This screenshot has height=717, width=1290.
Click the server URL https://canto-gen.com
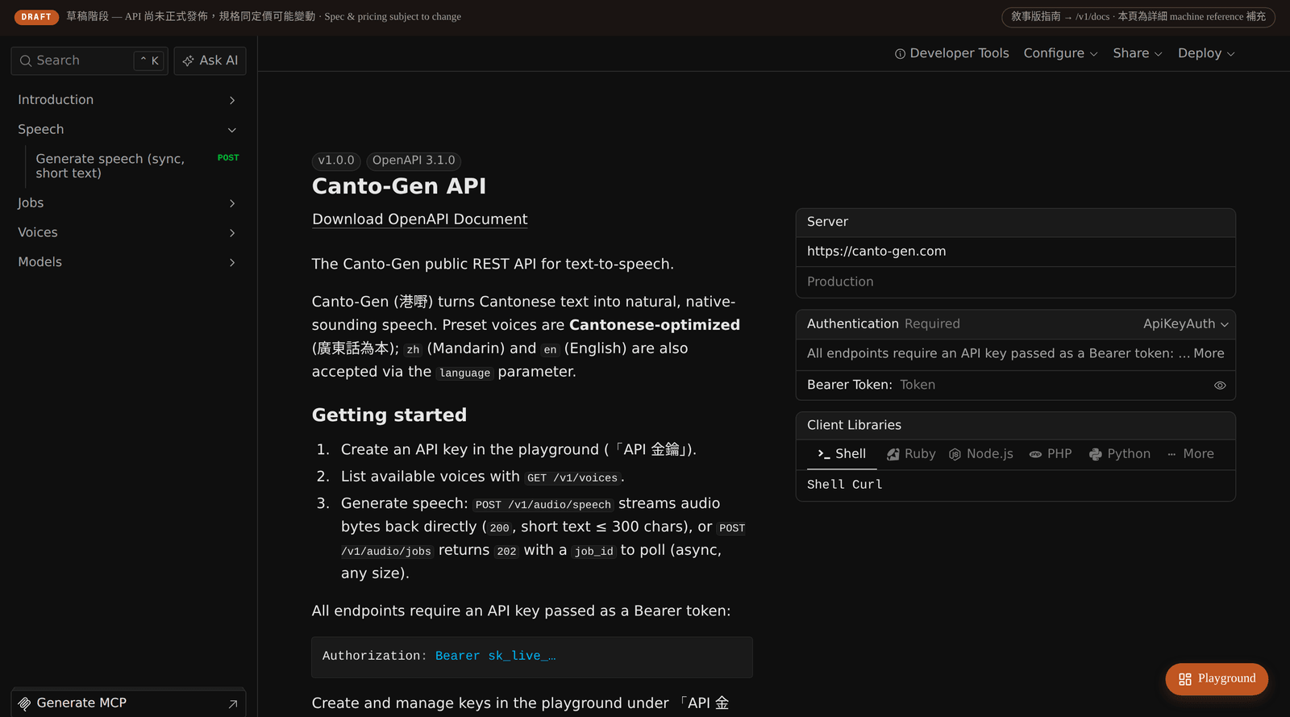pyautogui.click(x=876, y=252)
